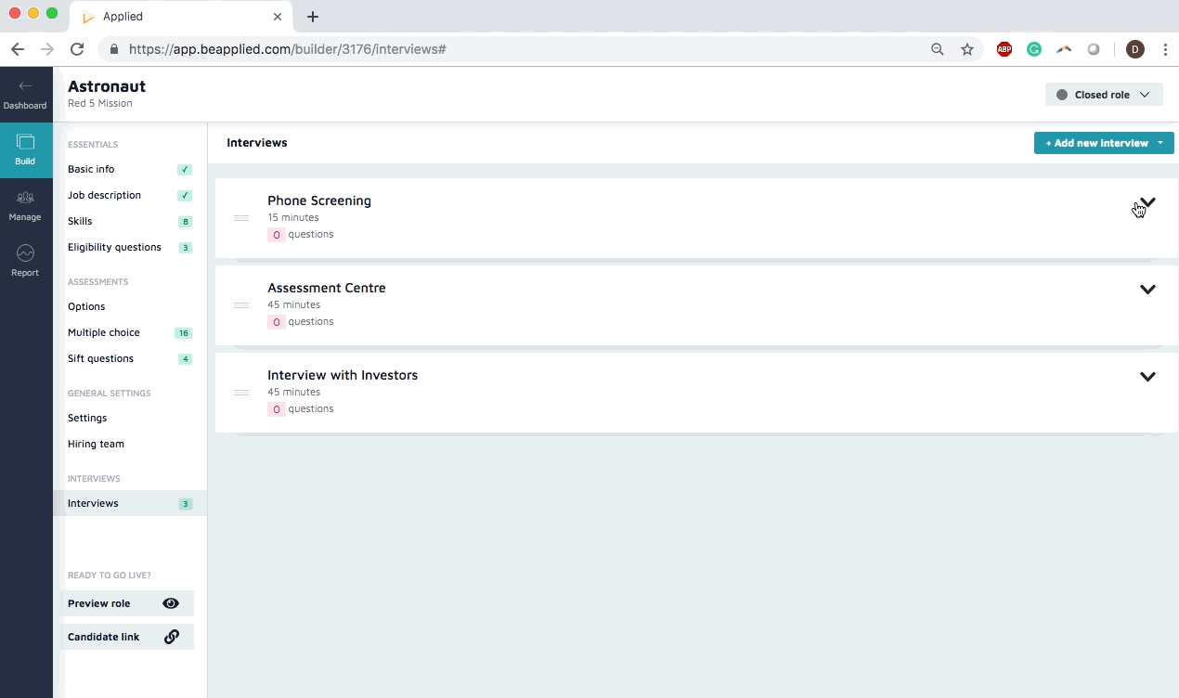Open the Skills menu item
This screenshot has height=698, width=1179.
point(80,222)
